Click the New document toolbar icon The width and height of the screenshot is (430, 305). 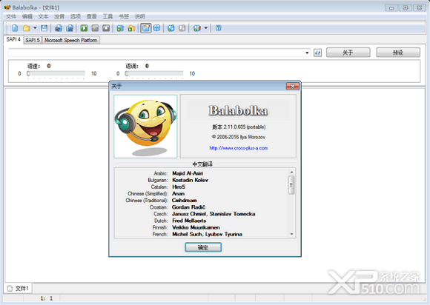point(15,28)
